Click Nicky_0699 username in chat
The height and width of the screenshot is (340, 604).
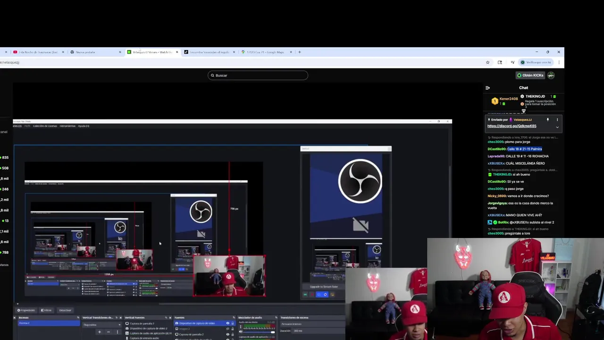click(497, 196)
